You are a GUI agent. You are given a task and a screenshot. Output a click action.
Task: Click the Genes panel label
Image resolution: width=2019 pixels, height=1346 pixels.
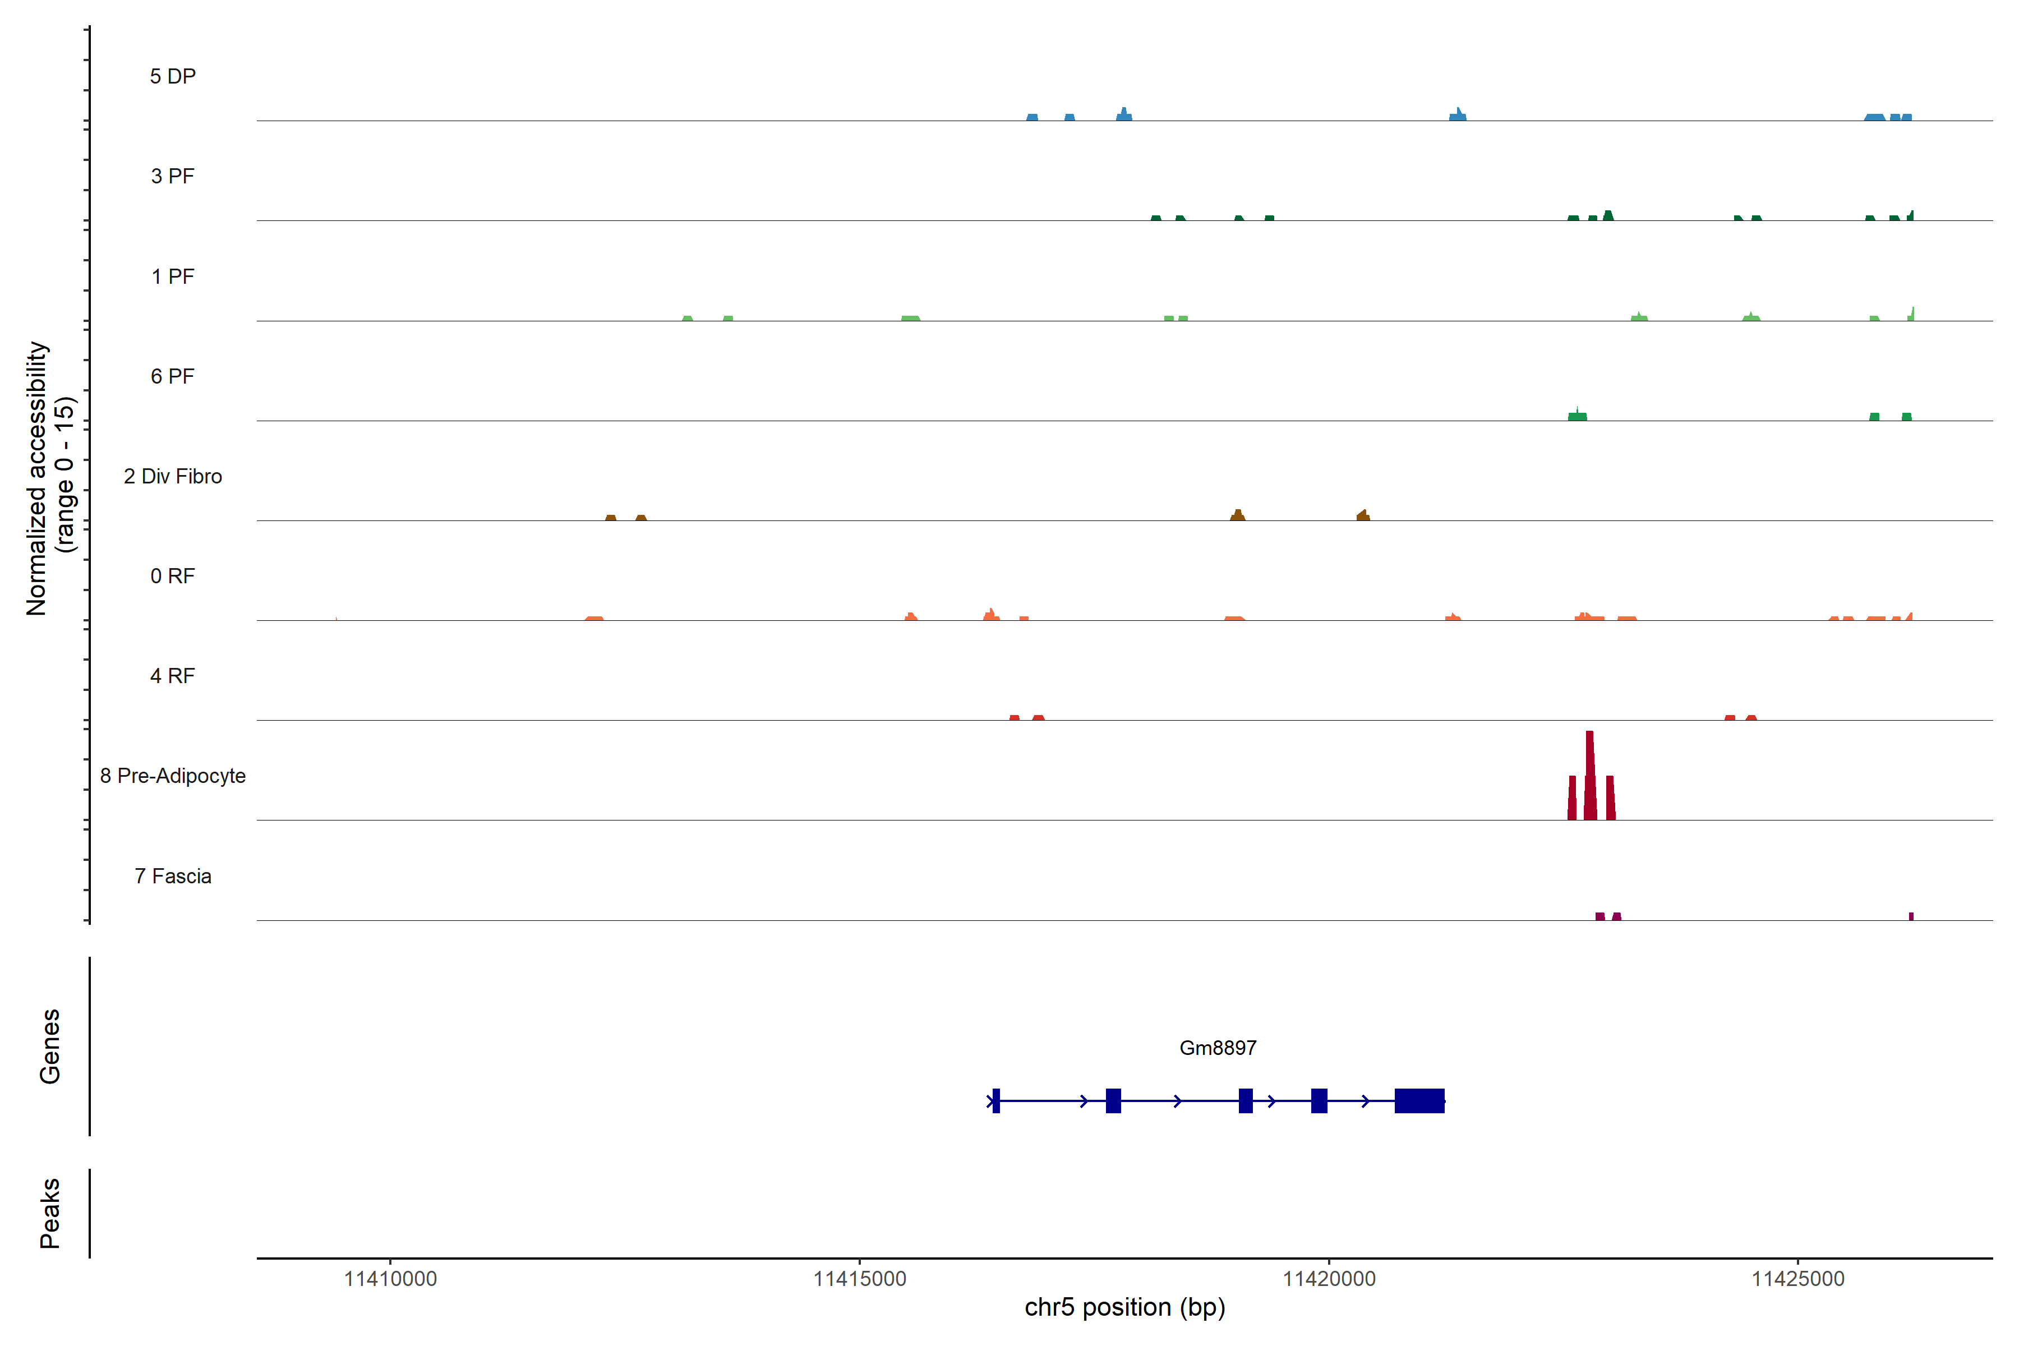tap(50, 1047)
